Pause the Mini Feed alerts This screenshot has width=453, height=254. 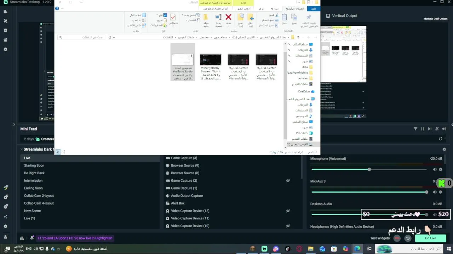coord(423,129)
